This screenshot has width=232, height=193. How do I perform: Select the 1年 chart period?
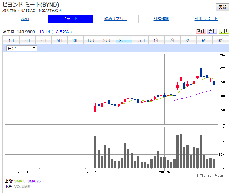coord(156,40)
